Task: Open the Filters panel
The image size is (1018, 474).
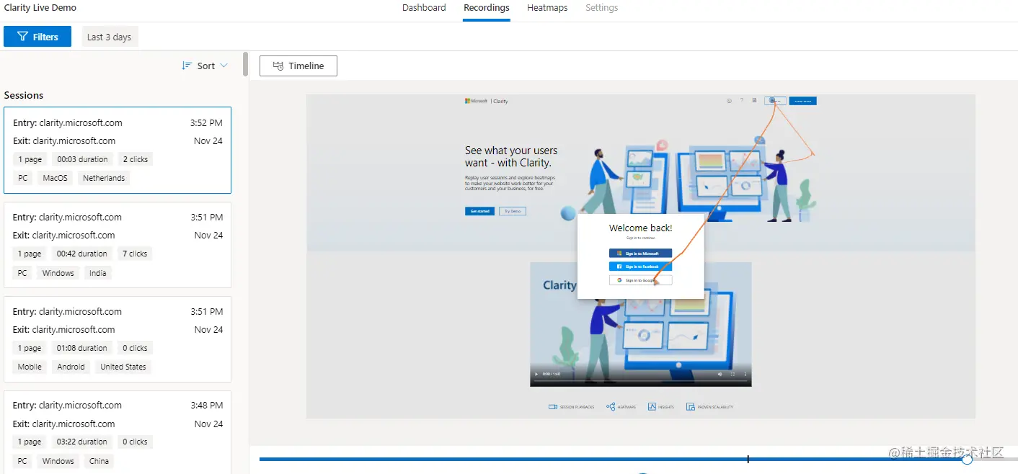Action: [37, 37]
